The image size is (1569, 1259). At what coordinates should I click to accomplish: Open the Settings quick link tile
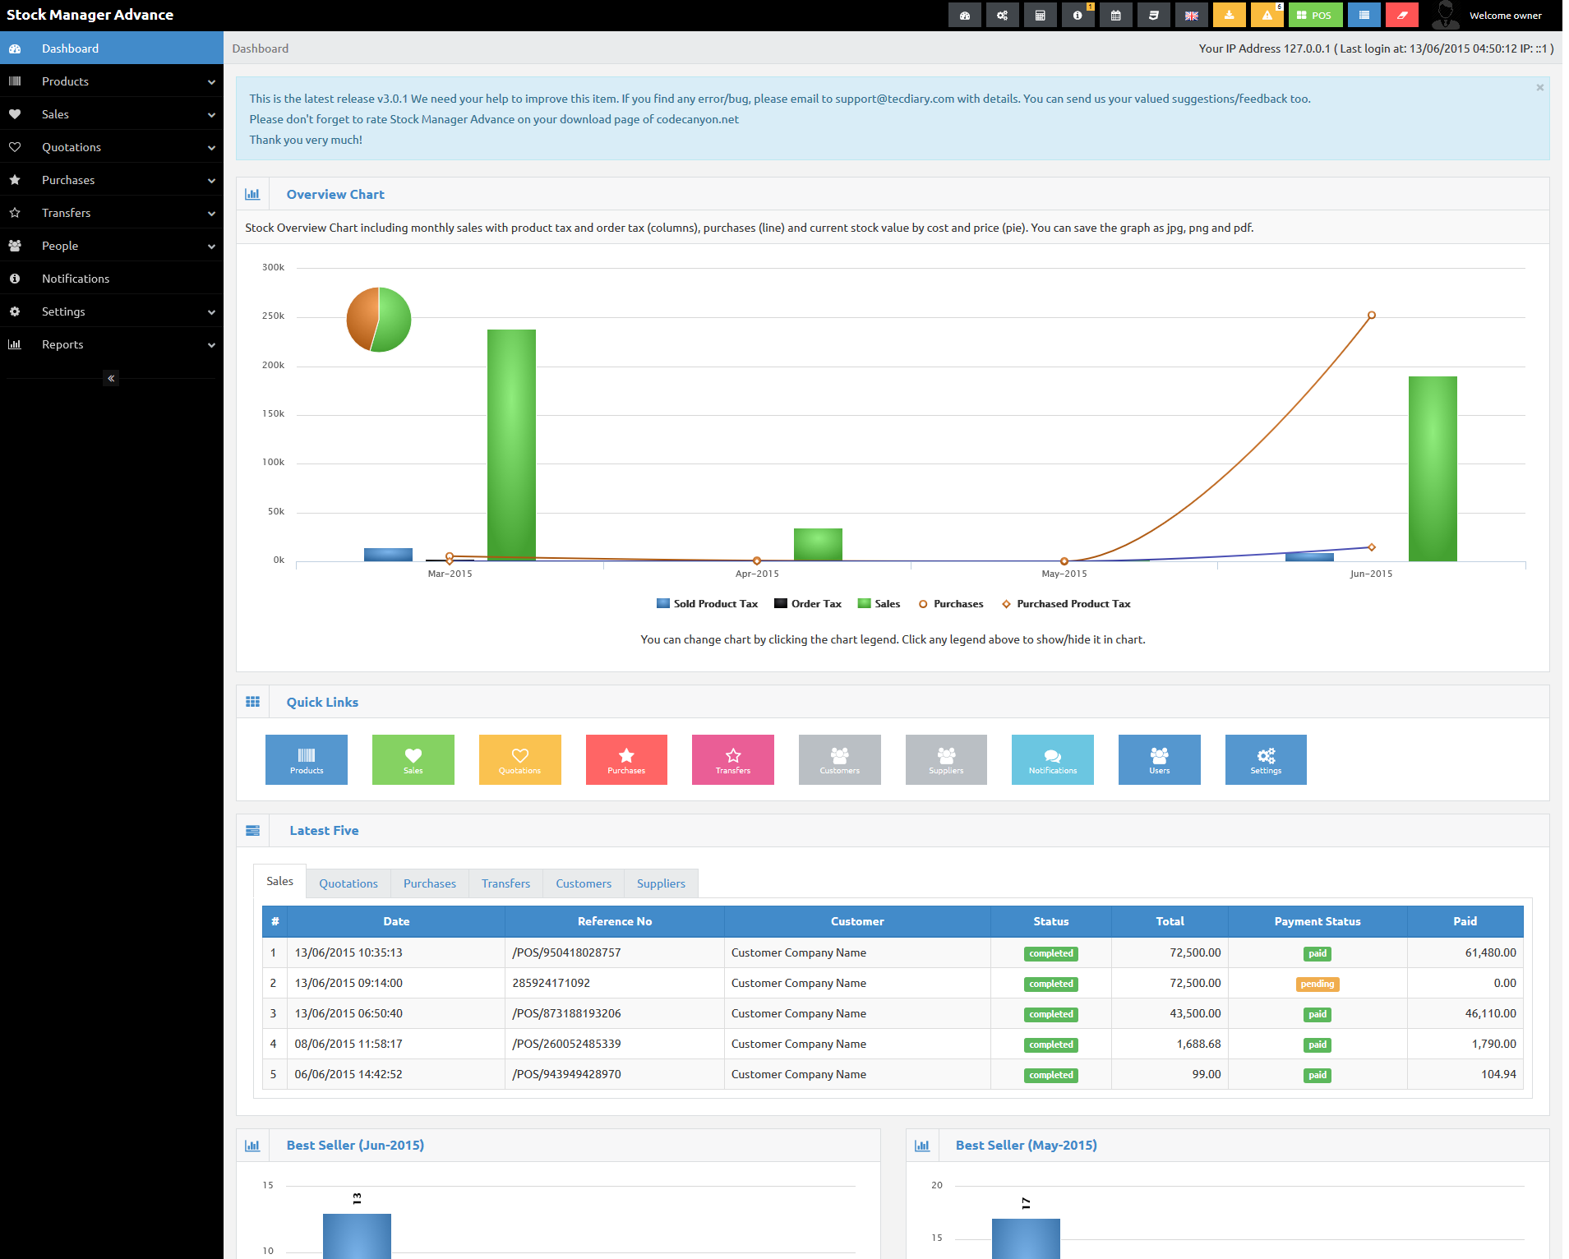(1266, 759)
